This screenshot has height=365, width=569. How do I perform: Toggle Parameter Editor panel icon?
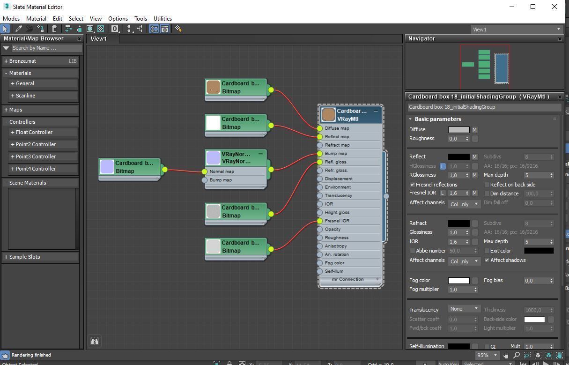tap(165, 29)
